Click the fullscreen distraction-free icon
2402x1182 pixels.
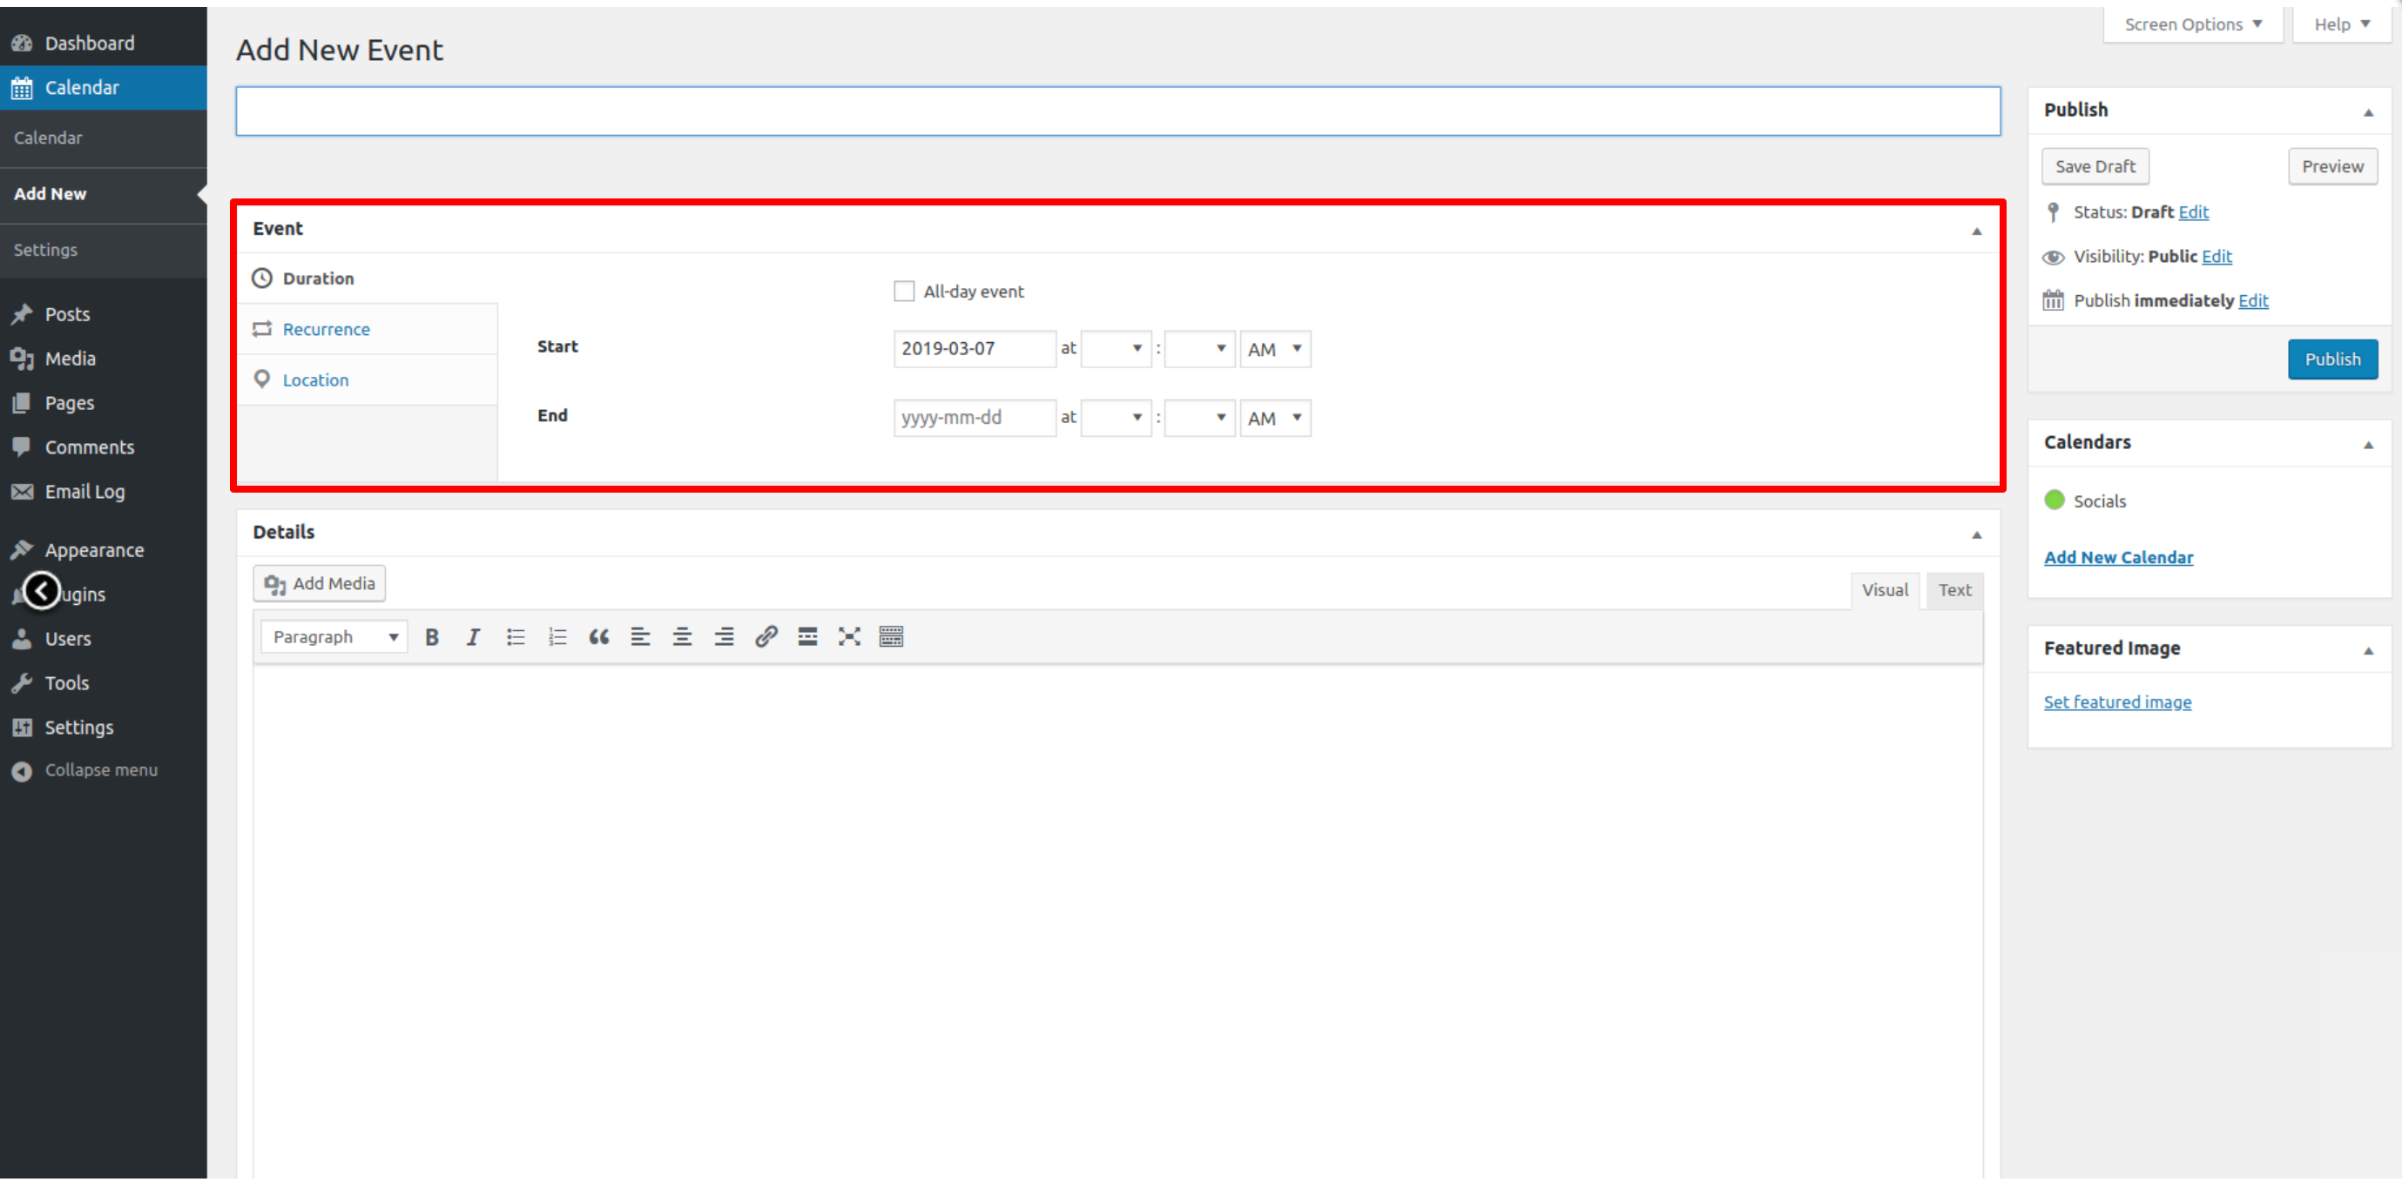point(848,636)
